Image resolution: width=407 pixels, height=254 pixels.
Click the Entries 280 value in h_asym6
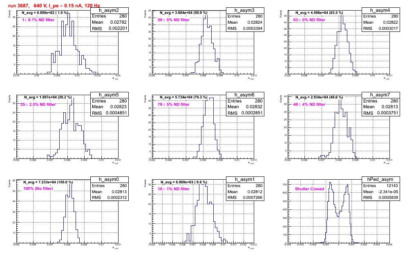[x=259, y=101]
